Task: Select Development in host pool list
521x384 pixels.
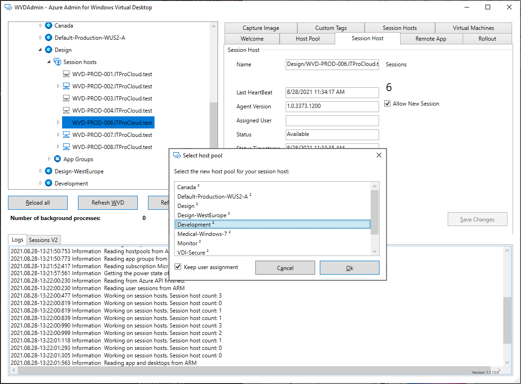Action: coord(273,224)
